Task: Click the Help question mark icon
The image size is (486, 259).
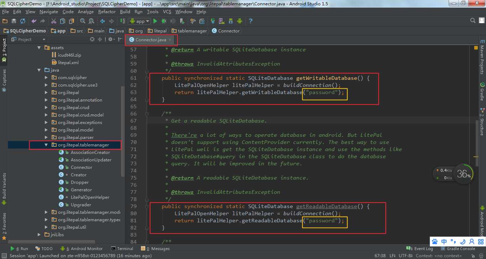Action: (251, 21)
